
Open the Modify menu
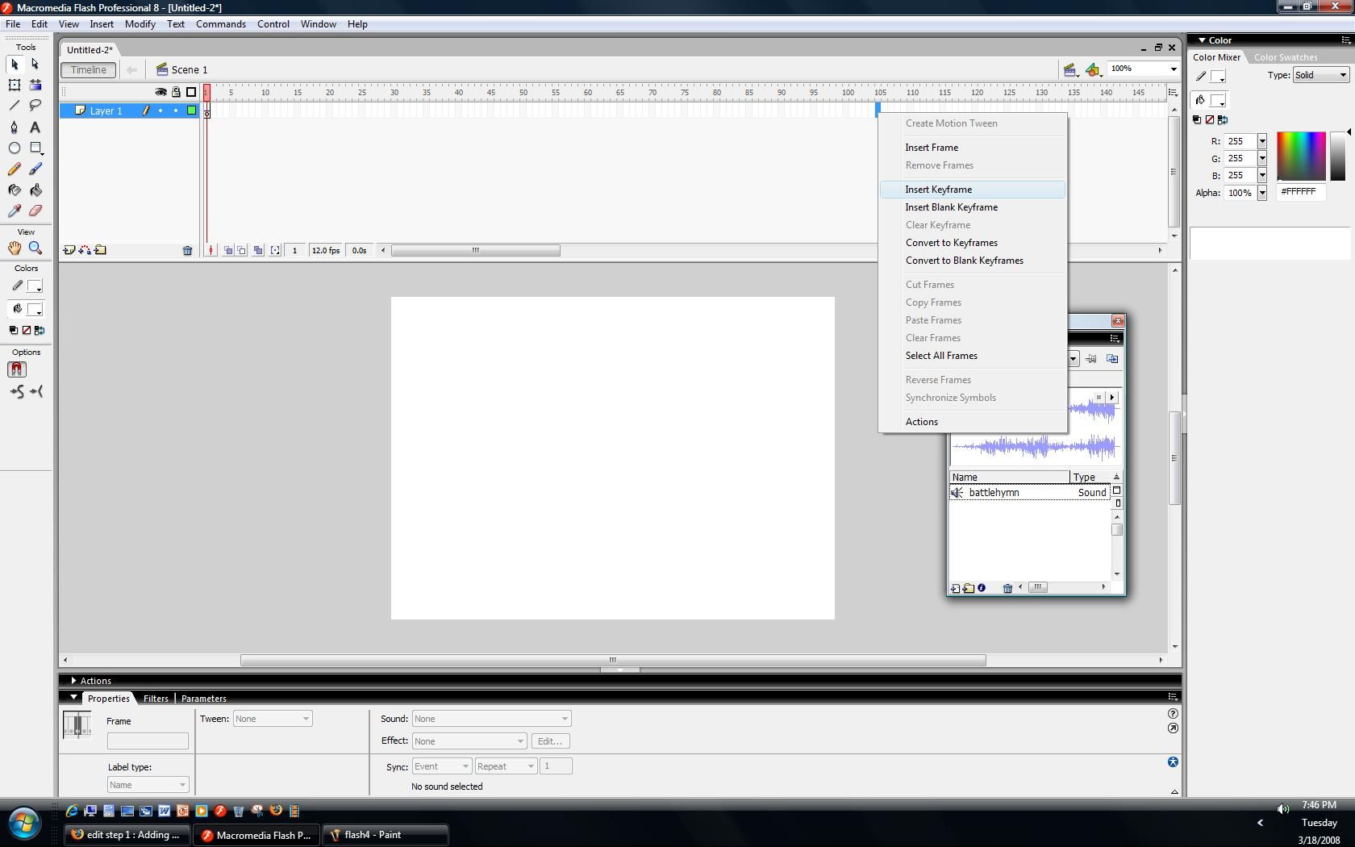click(140, 23)
